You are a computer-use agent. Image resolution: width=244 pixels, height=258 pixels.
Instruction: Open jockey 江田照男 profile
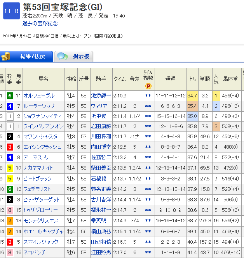(x=101, y=252)
